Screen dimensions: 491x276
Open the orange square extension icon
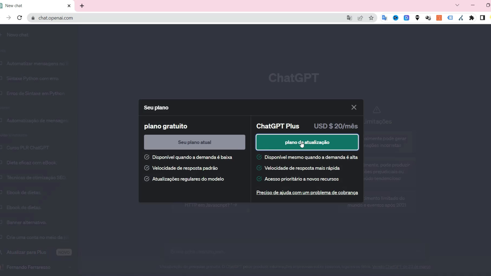click(x=439, y=18)
